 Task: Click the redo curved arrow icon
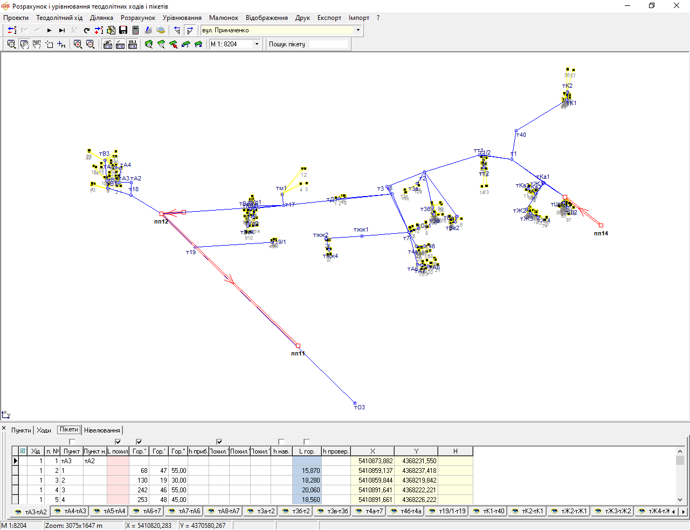(86, 30)
